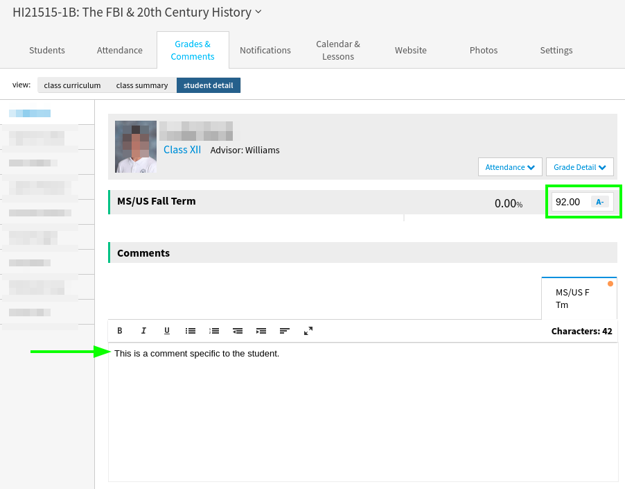Select the class curriculum view
Viewport: 625px width, 489px height.
72,85
